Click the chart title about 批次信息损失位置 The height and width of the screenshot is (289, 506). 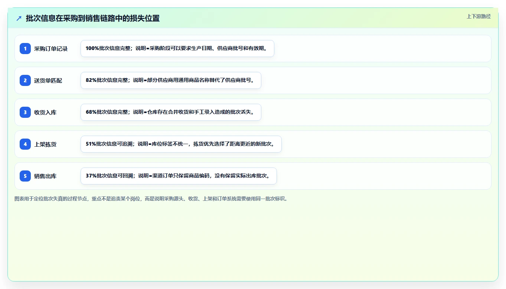coord(93,18)
